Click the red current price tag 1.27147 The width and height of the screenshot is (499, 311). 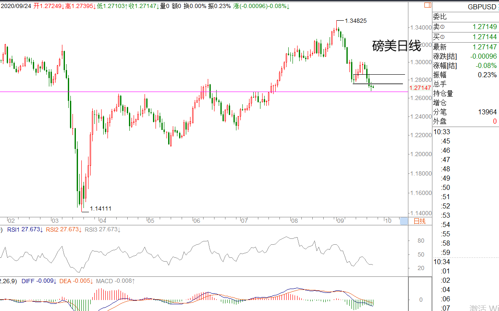pyautogui.click(x=419, y=88)
